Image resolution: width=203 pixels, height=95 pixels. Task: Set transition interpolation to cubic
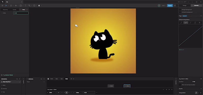[199, 93]
